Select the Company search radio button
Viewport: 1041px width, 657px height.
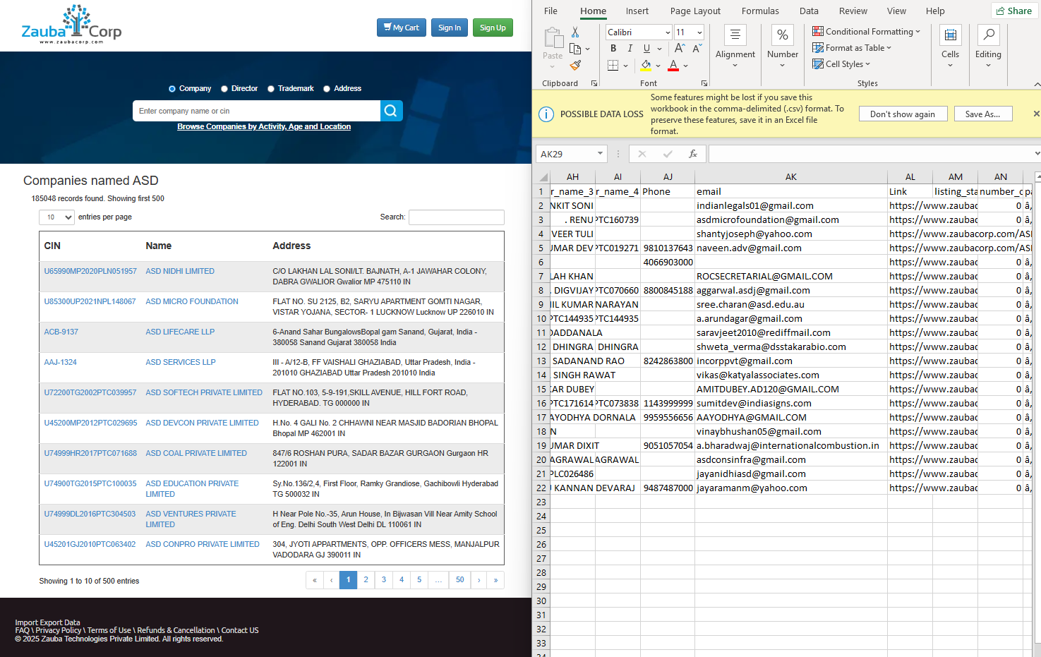point(172,89)
